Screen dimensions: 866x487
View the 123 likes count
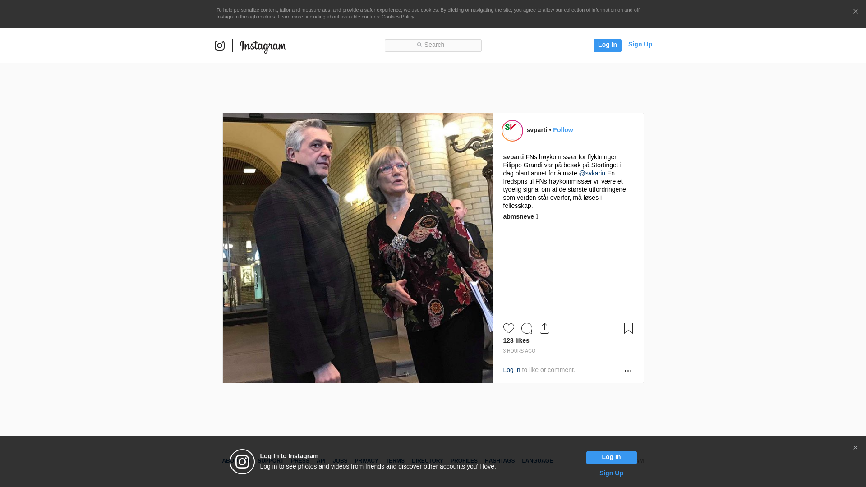516,340
